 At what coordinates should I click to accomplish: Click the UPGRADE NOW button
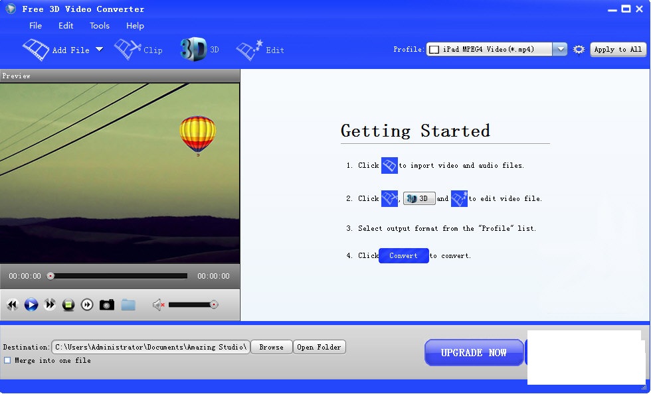tap(474, 352)
